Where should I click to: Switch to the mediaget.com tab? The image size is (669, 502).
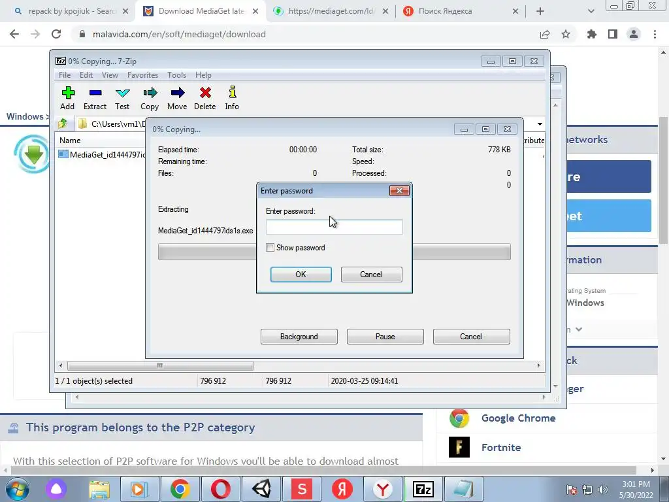[329, 11]
